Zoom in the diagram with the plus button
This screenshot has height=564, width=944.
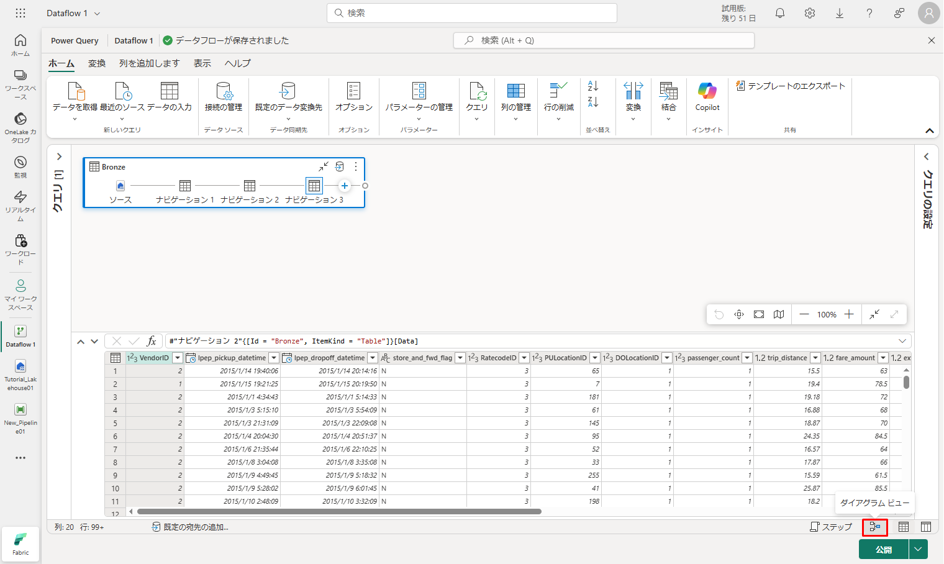point(849,314)
